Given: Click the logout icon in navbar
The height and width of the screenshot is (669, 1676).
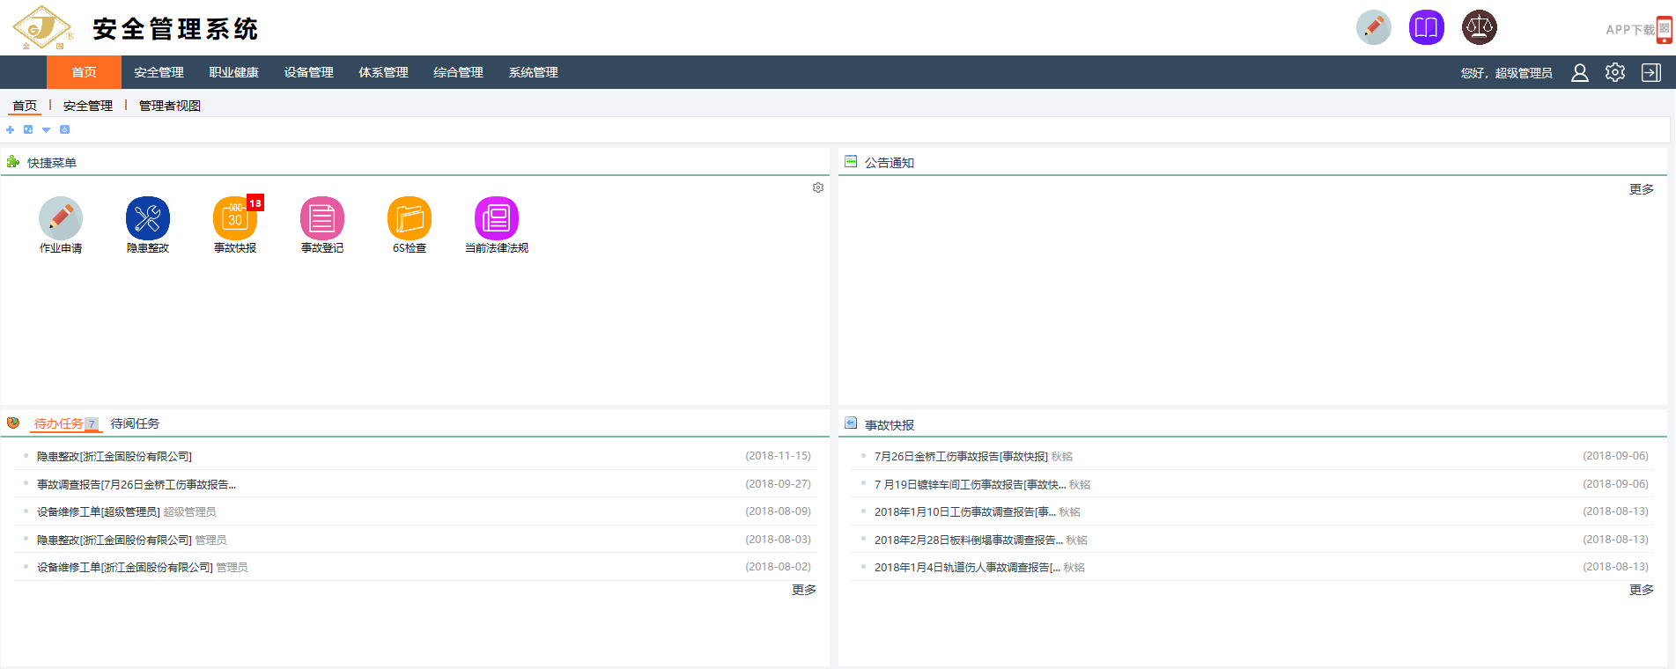Looking at the screenshot, I should 1650,73.
